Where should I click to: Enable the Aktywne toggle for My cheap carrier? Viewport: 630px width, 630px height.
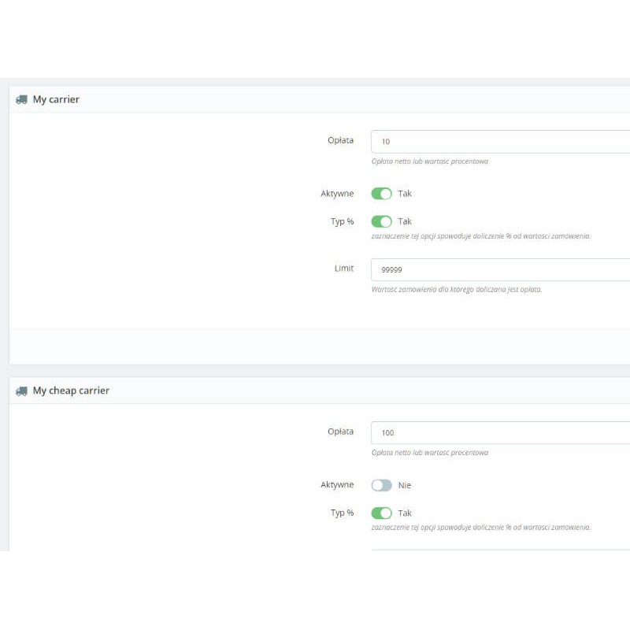pyautogui.click(x=381, y=485)
